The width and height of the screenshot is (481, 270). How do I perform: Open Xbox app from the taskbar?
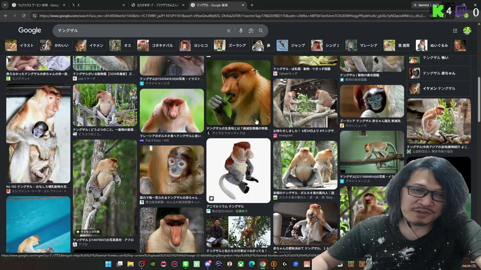[x=241, y=264]
